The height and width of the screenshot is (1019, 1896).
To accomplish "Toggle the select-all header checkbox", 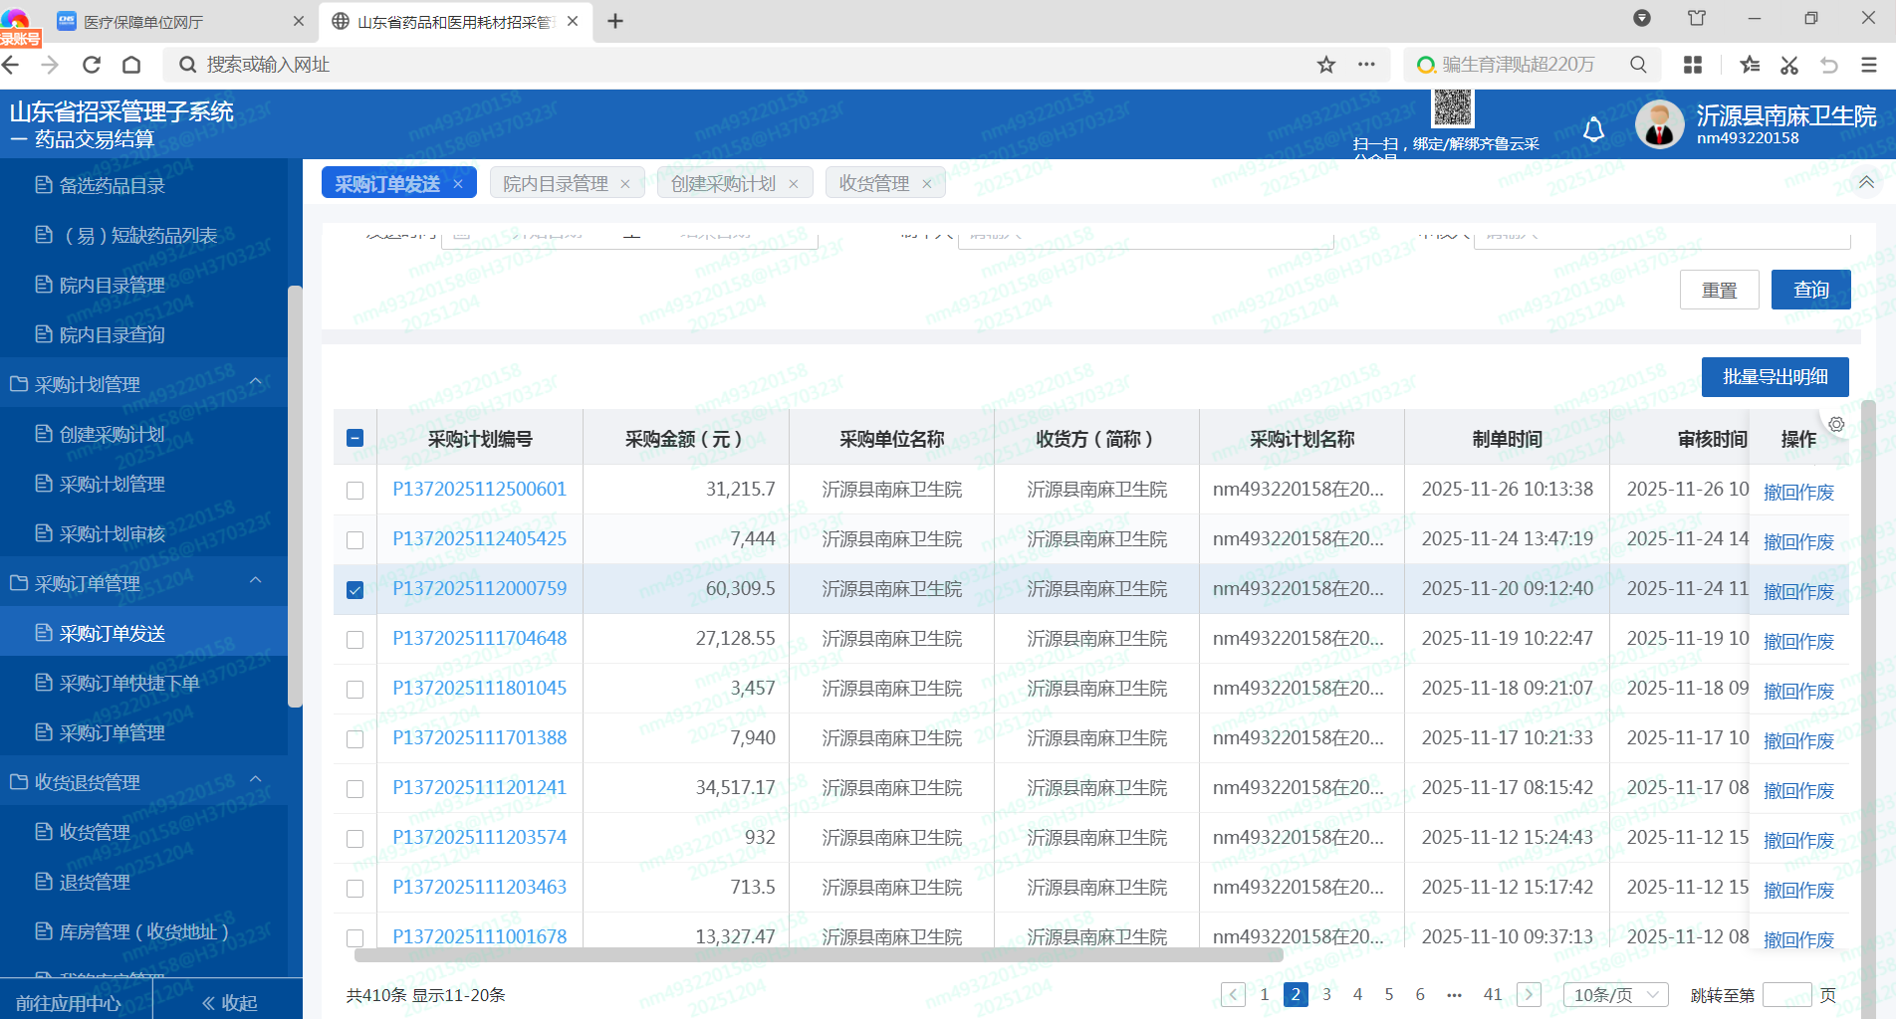I will tap(355, 438).
